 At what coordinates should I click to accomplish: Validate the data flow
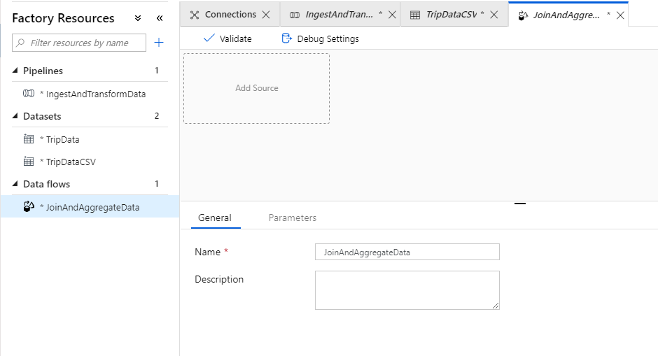[x=227, y=38]
